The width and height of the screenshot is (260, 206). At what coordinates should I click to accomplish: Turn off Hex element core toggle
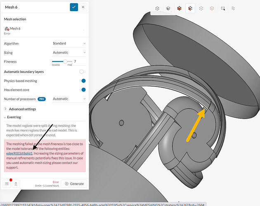click(83, 90)
